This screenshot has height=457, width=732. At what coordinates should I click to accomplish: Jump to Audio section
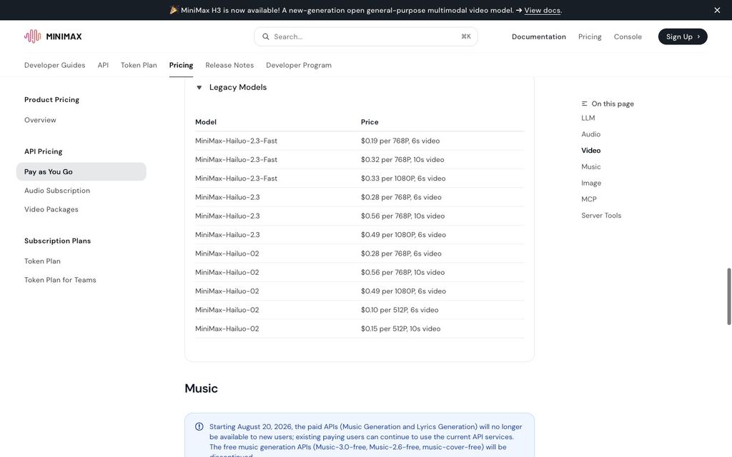(591, 134)
